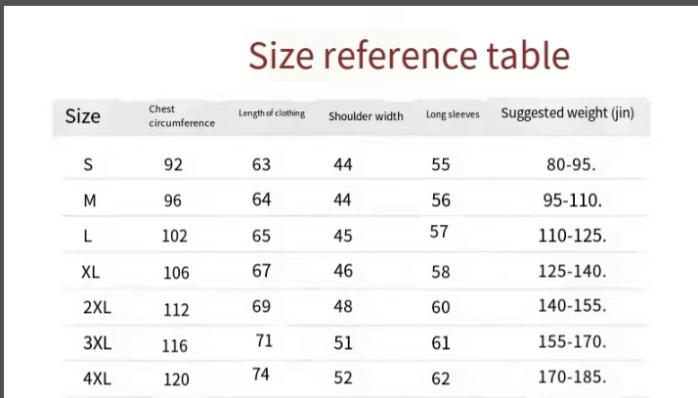This screenshot has width=698, height=398.
Task: Click the '2XL' size row label
Action: tap(97, 307)
